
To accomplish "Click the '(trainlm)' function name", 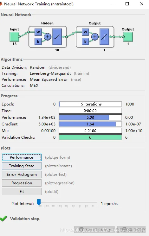I will click(x=81, y=73).
